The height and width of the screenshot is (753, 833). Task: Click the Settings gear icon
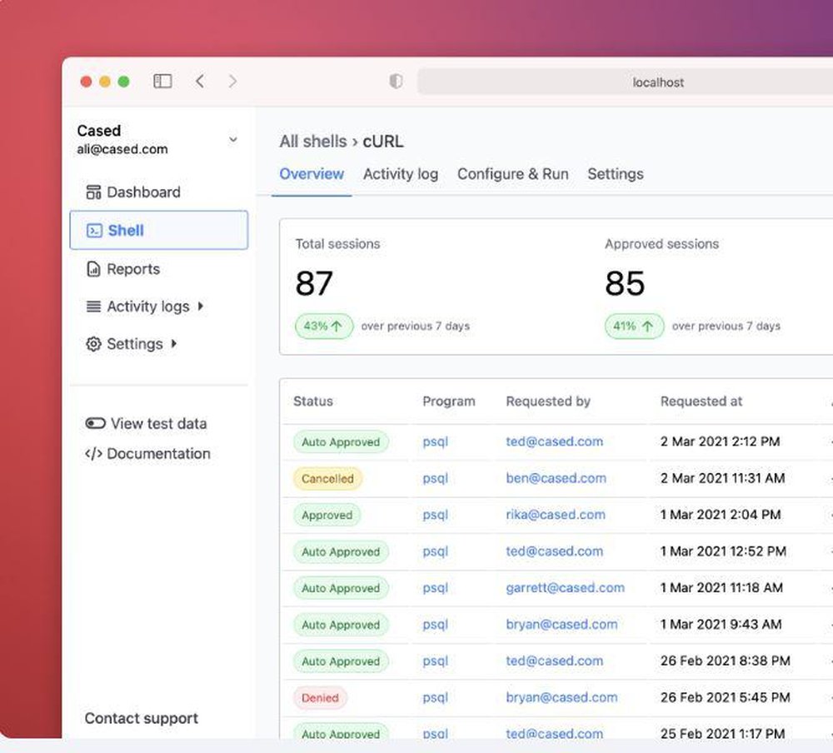[93, 344]
